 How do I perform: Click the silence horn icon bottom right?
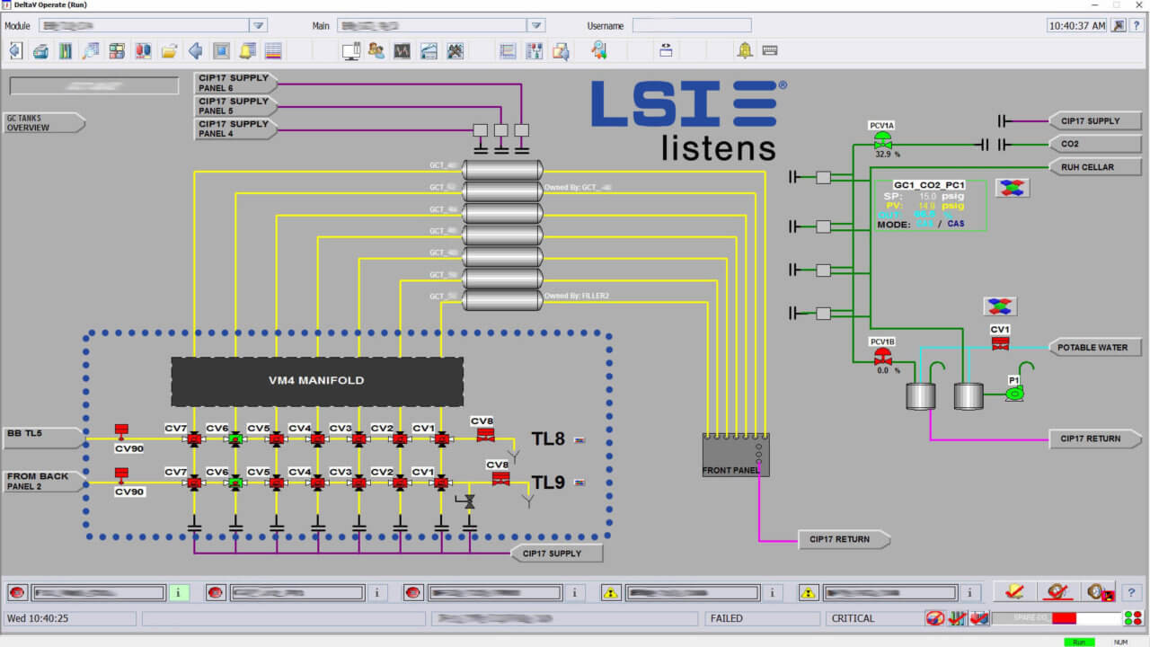click(x=1058, y=591)
